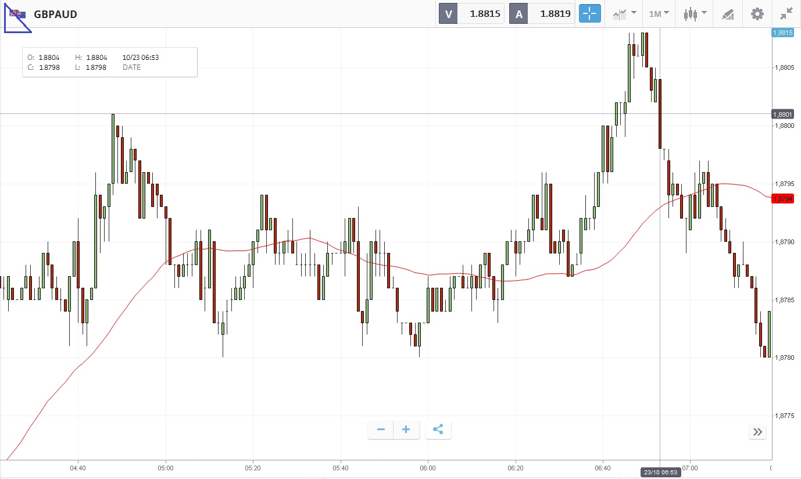Image resolution: width=801 pixels, height=479 pixels.
Task: Select the drawing tools pencil icon
Action: (x=728, y=14)
